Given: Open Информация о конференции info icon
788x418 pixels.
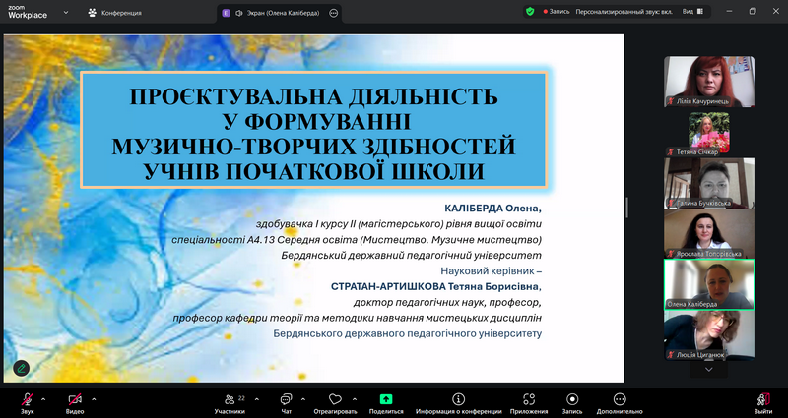Looking at the screenshot, I should 458,399.
